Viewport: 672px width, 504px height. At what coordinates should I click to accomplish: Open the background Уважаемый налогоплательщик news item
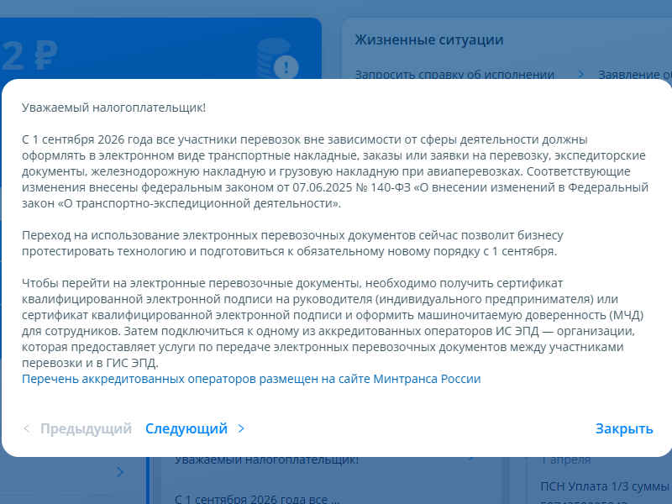coord(266,460)
